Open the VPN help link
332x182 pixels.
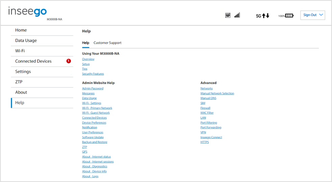(203, 132)
